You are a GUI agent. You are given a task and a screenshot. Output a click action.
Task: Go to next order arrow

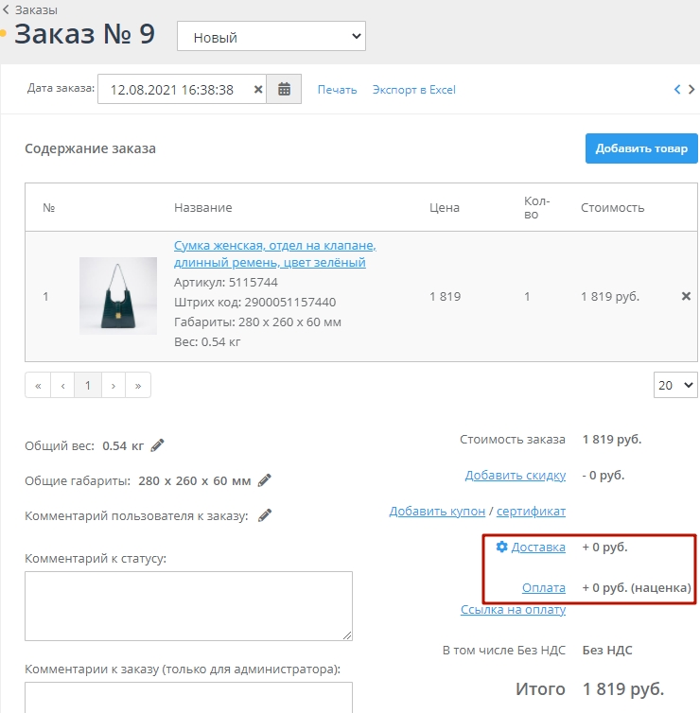pos(692,90)
